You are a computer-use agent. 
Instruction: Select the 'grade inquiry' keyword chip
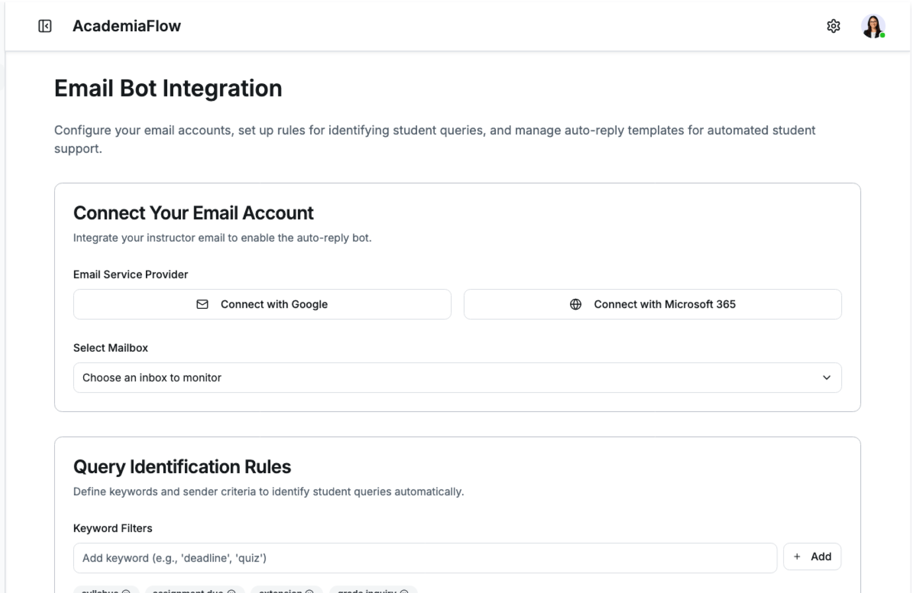[367, 591]
